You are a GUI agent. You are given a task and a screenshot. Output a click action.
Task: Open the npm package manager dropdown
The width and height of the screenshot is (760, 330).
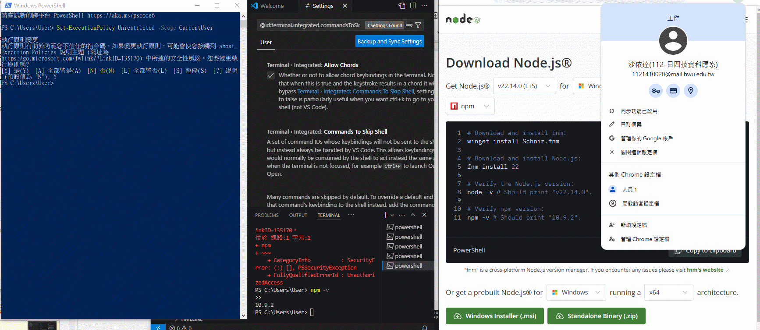[470, 106]
